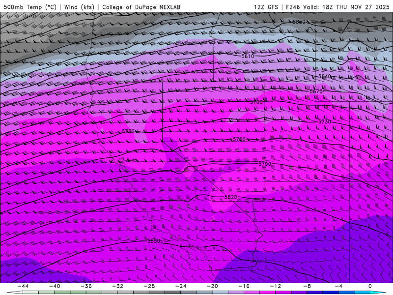Click the rightmost 5730 contour label
Screen dimensions: 393x295
325,121
